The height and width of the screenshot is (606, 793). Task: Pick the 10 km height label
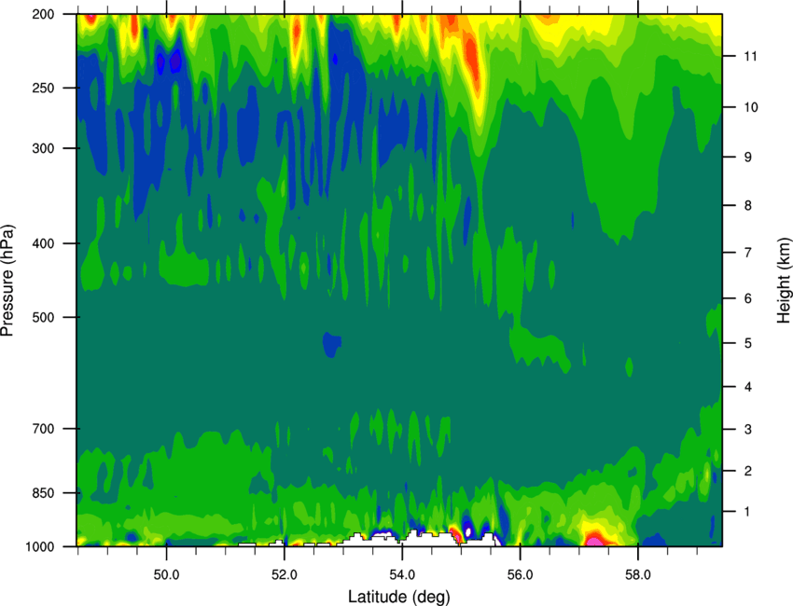click(x=750, y=107)
